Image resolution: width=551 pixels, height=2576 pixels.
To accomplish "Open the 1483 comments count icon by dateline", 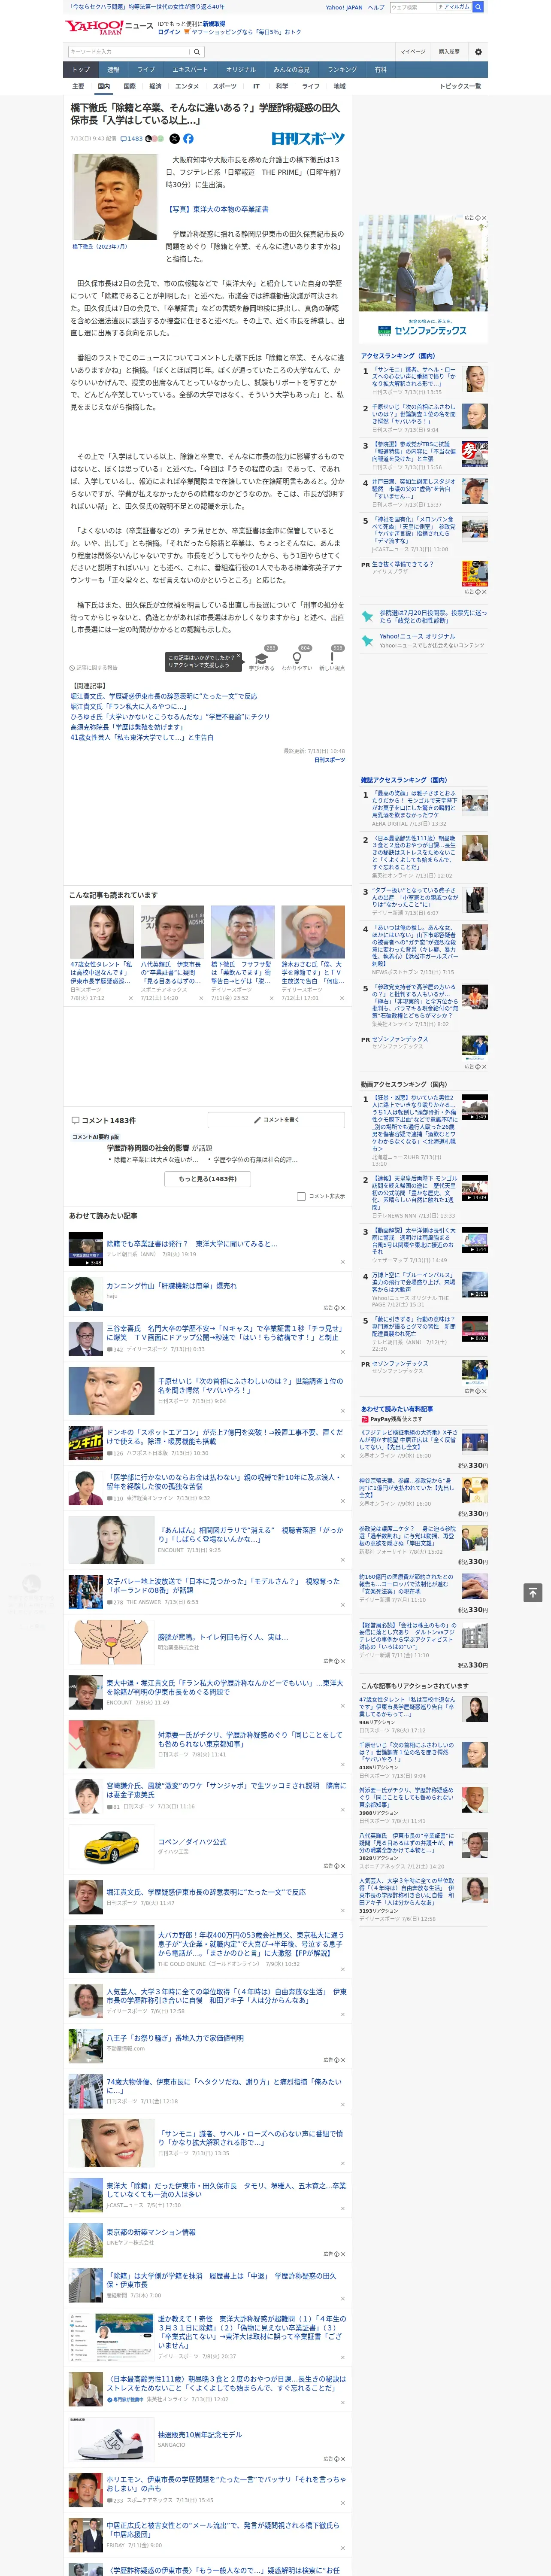I will pyautogui.click(x=132, y=139).
